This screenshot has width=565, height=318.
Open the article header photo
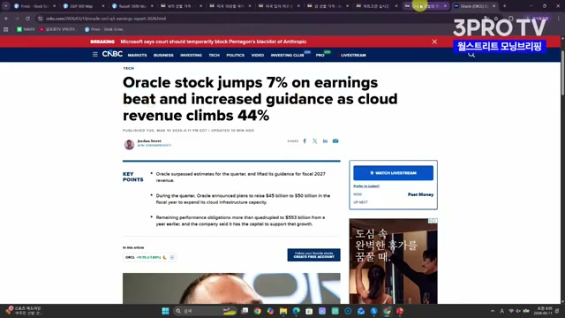[x=231, y=289]
